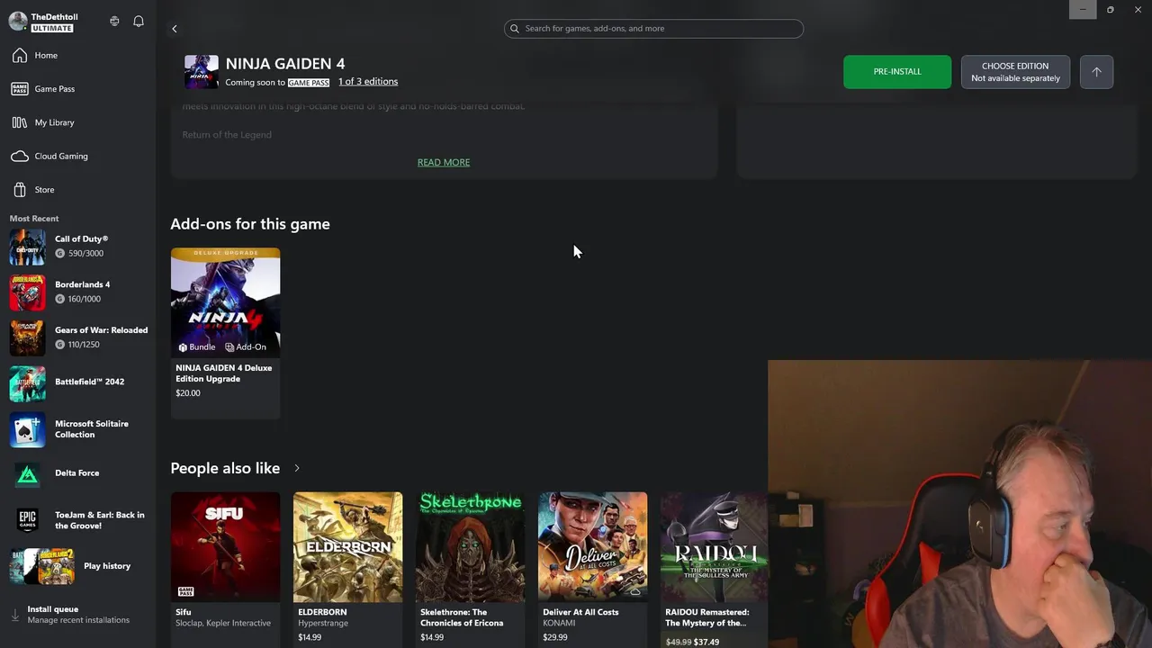The width and height of the screenshot is (1152, 648).
Task: Open Store in sidebar
Action: [78, 190]
